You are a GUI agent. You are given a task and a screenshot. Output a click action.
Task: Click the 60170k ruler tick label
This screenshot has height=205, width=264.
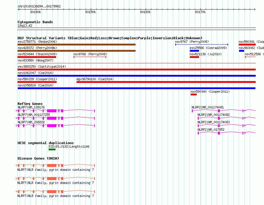tap(200, 12)
